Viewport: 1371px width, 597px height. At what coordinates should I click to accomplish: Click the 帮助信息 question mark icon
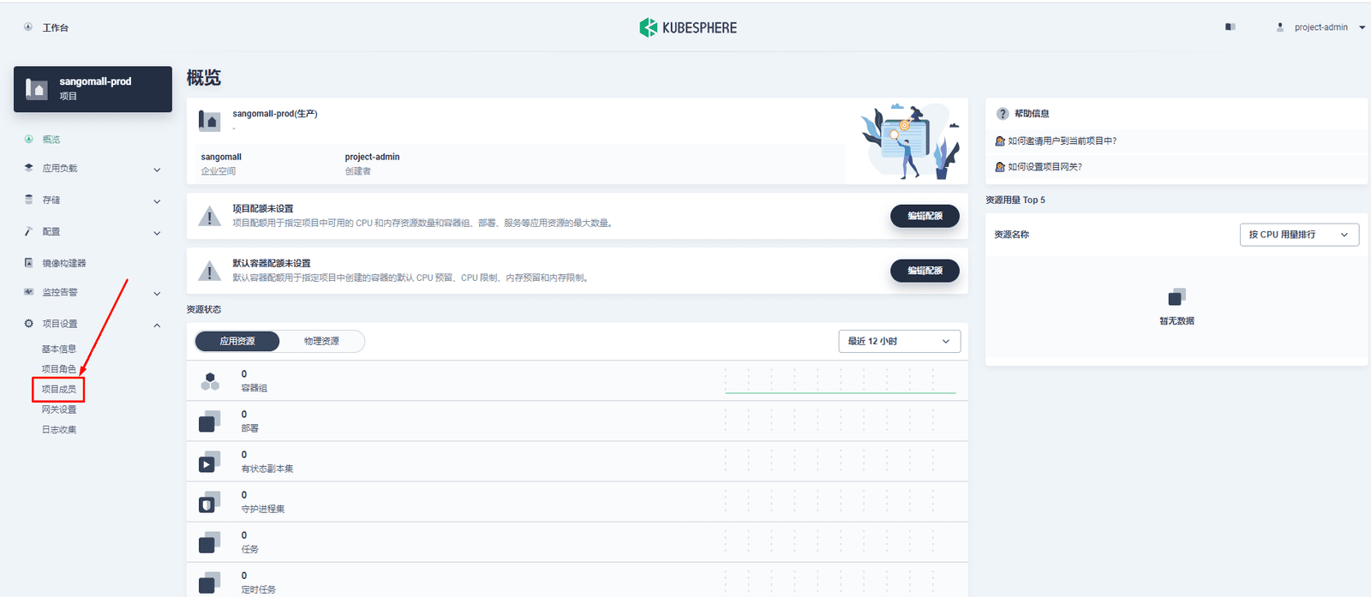1003,113
